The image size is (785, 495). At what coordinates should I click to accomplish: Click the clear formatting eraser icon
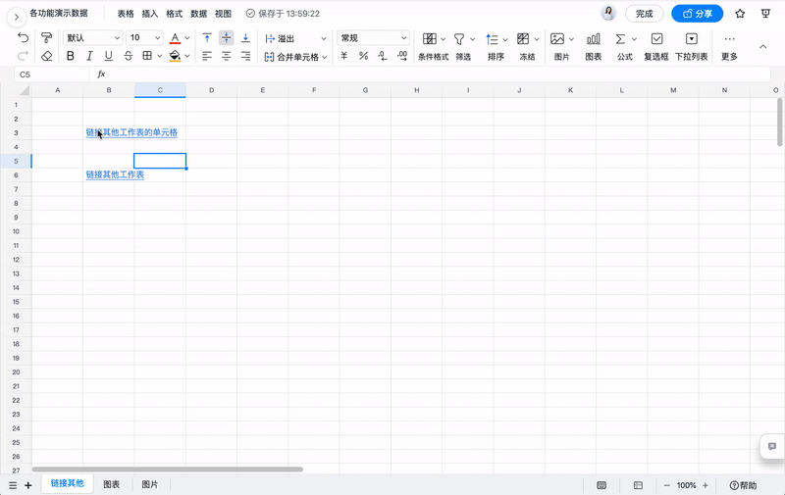click(x=47, y=57)
